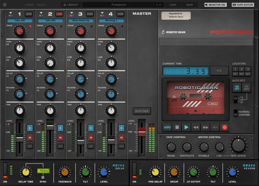The image size is (259, 186).
Task: Rewind the tape
Action: click(x=196, y=127)
